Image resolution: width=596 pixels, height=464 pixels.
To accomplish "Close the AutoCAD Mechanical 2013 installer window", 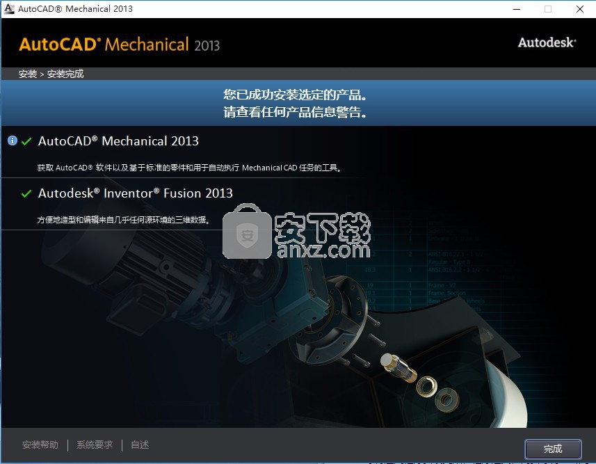I will pyautogui.click(x=579, y=9).
